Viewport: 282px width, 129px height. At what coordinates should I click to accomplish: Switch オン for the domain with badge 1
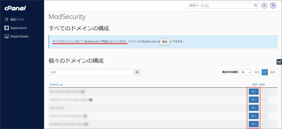254,100
